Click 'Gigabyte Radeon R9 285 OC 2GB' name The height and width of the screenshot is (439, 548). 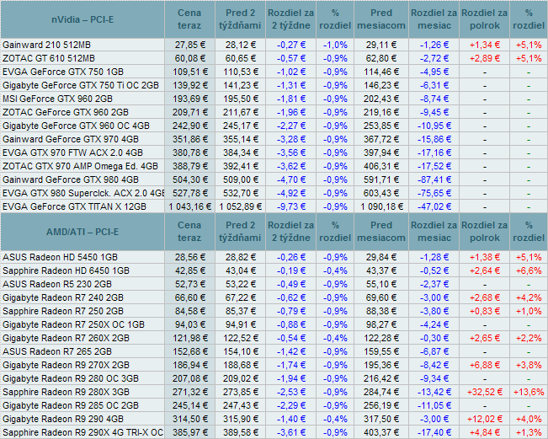point(71,405)
